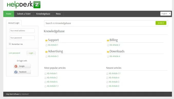174x99 pixels.
Task: Follow the Lost password link
Action: pyautogui.click(x=14, y=53)
